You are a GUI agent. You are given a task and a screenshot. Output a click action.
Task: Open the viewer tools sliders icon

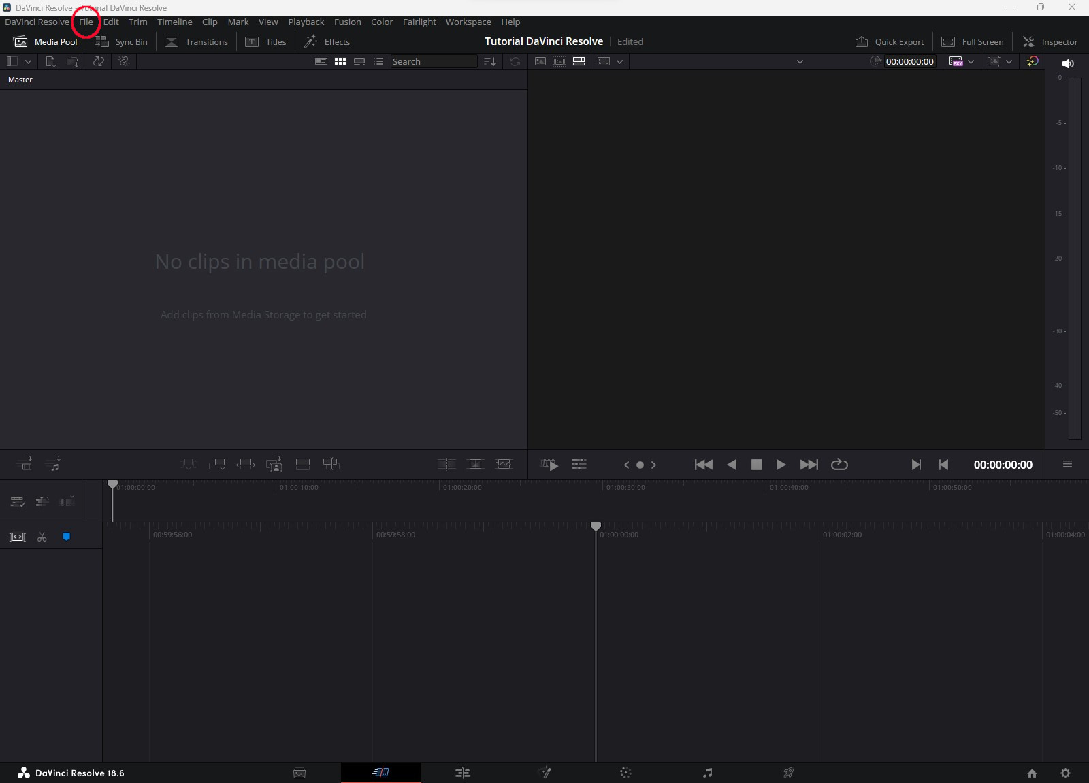coord(579,465)
